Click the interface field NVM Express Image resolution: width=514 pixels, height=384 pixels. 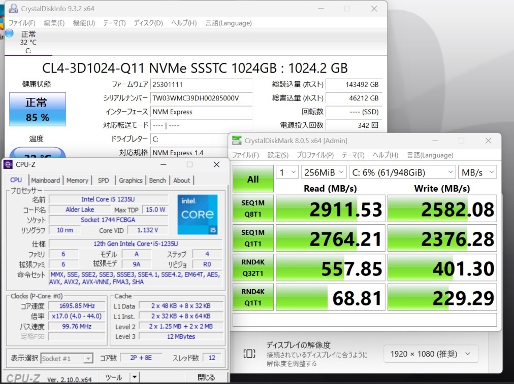tap(201, 112)
